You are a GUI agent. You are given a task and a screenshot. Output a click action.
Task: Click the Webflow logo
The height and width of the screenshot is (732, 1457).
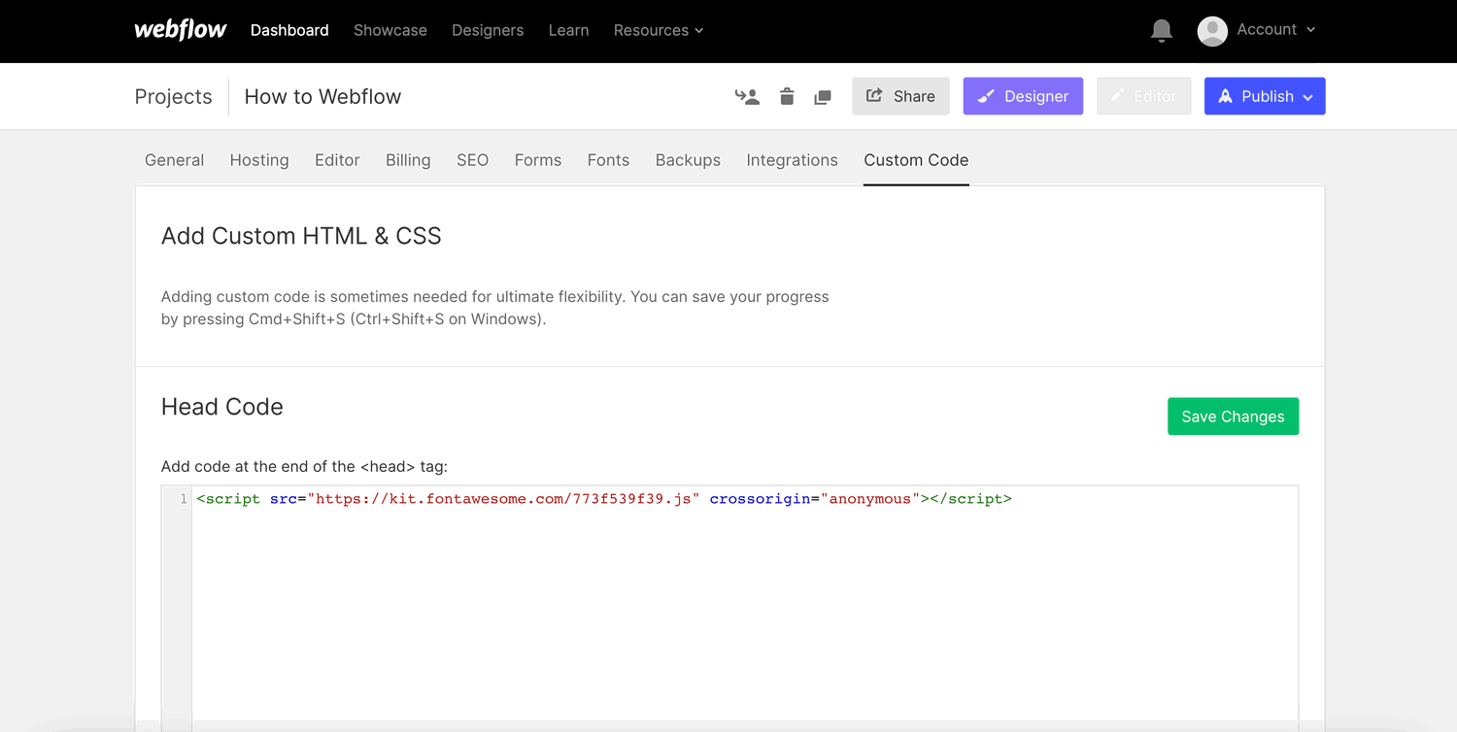tap(181, 30)
